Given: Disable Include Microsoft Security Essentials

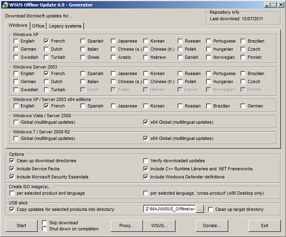Looking at the screenshot, I should 12,177.
